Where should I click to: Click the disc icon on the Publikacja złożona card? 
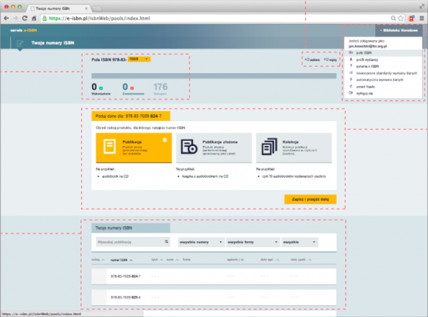189,147
